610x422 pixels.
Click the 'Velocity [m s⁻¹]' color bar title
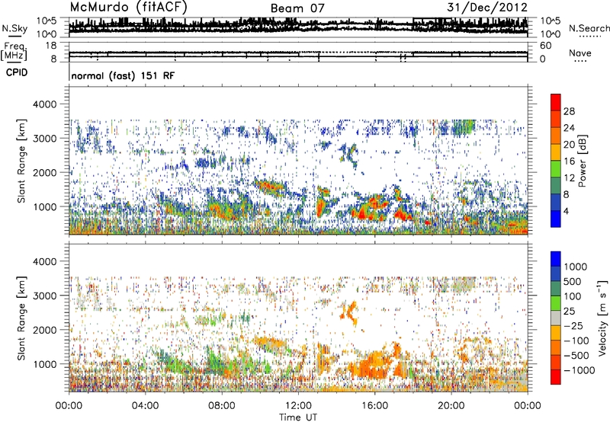point(602,318)
